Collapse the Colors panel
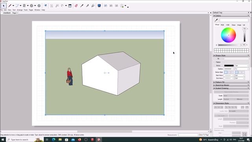252x142 pixels. (x=214, y=16)
